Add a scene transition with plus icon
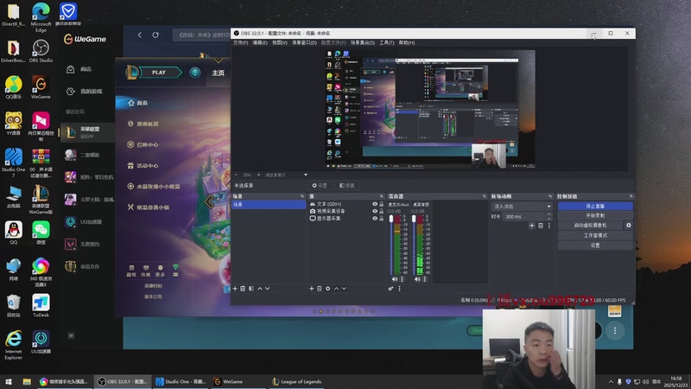 pyautogui.click(x=532, y=226)
